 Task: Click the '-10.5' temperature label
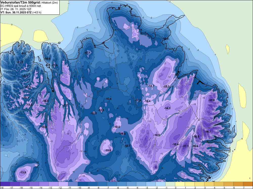click(x=165, y=39)
